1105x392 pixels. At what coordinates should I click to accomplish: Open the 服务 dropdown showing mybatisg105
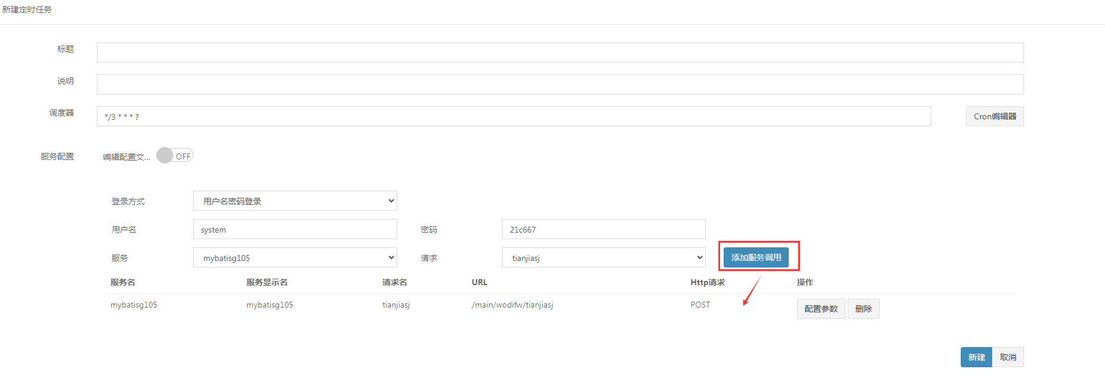(295, 257)
